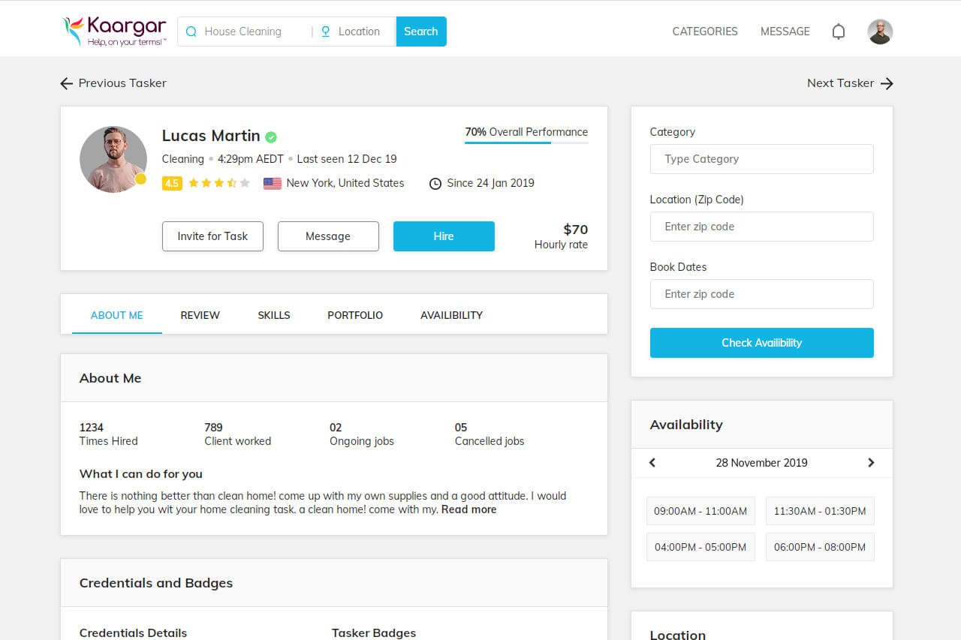Click the clock icon near Since 24 Jan 2019
The height and width of the screenshot is (640, 961).
435,184
